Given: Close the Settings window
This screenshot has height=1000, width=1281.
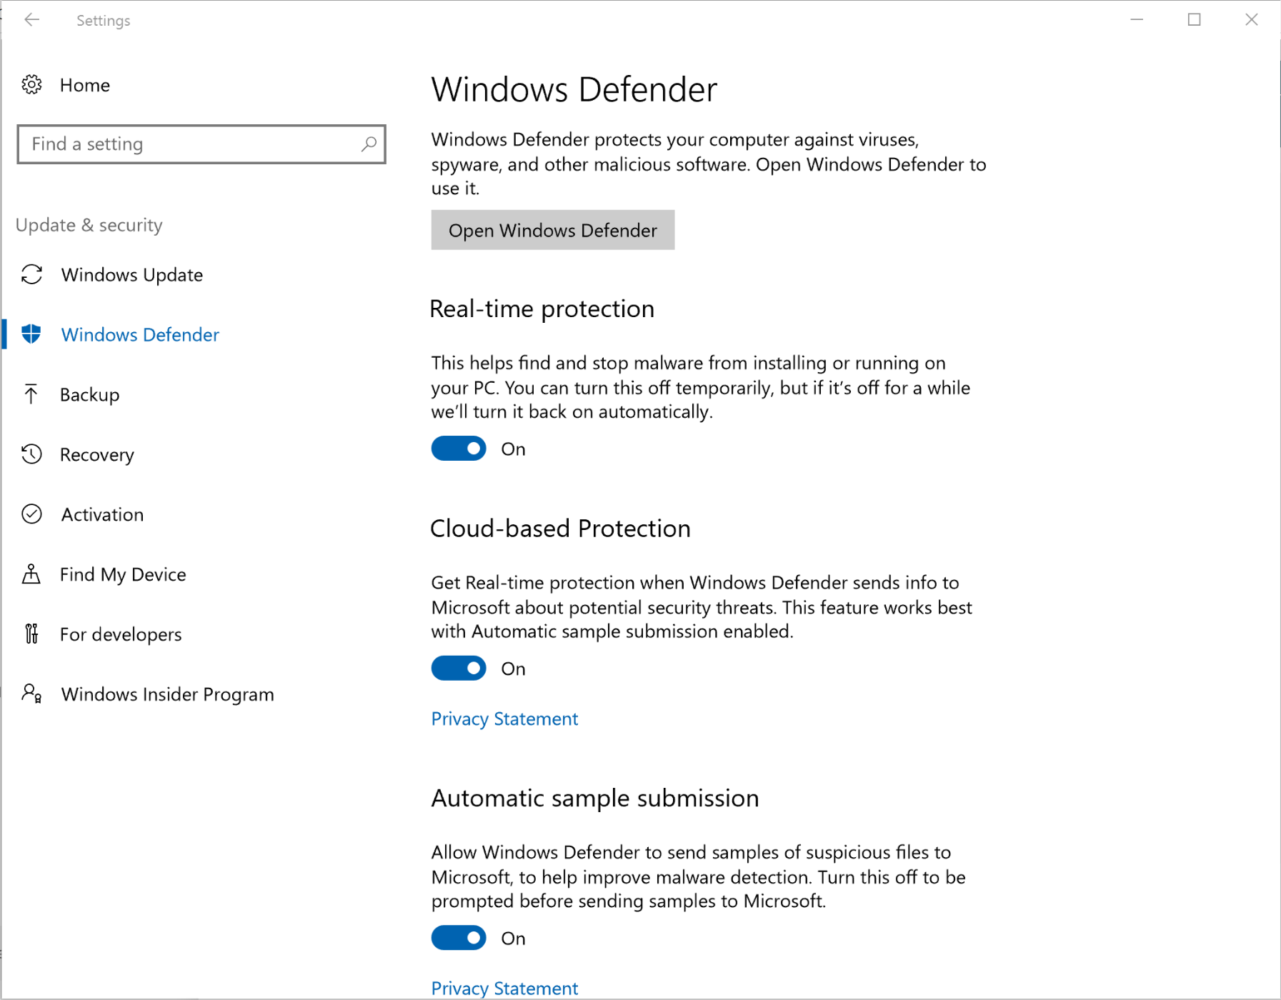Looking at the screenshot, I should 1252,20.
